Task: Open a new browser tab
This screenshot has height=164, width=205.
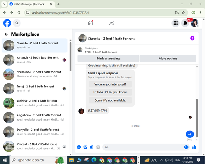Action: click(x=59, y=4)
